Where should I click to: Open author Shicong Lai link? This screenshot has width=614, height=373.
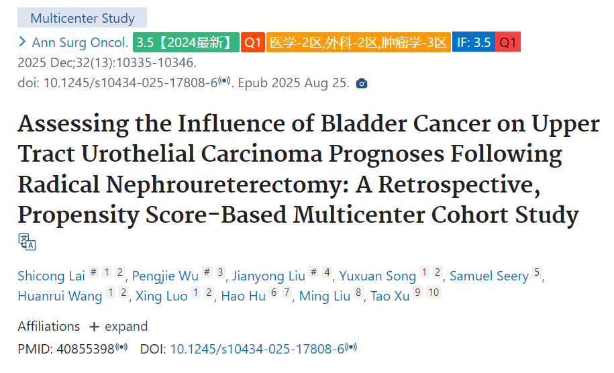51,276
